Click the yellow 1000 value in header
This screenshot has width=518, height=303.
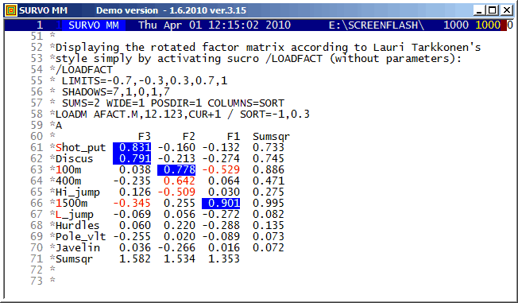coord(488,25)
